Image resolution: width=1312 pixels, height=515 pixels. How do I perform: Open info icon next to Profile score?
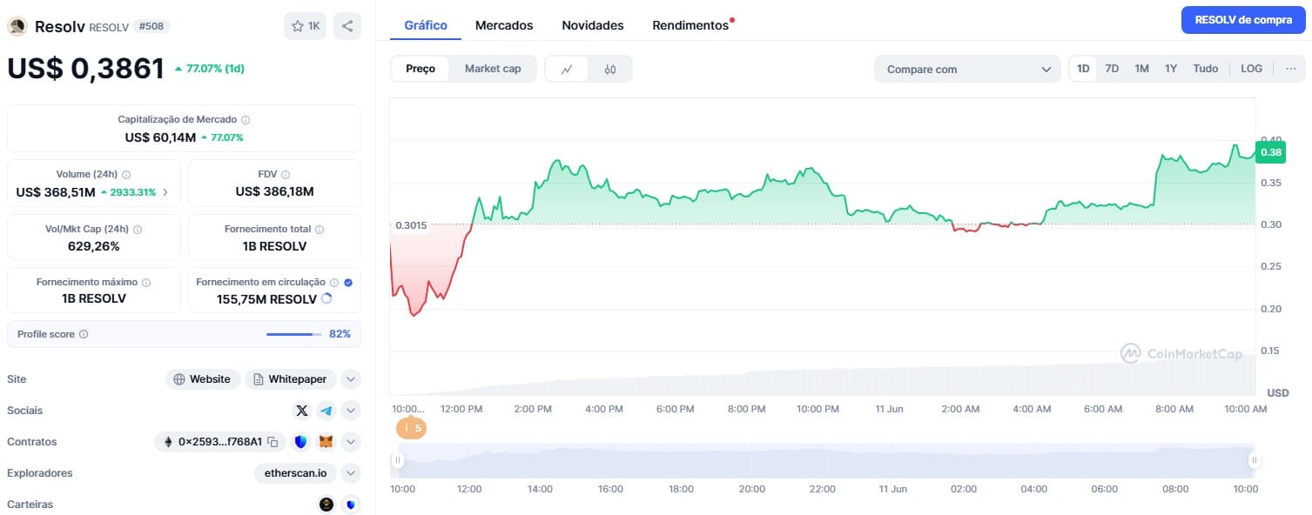tap(84, 334)
